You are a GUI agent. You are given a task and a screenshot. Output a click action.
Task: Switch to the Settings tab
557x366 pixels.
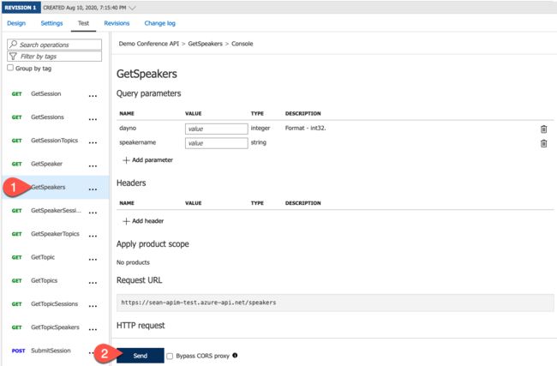[x=51, y=23]
